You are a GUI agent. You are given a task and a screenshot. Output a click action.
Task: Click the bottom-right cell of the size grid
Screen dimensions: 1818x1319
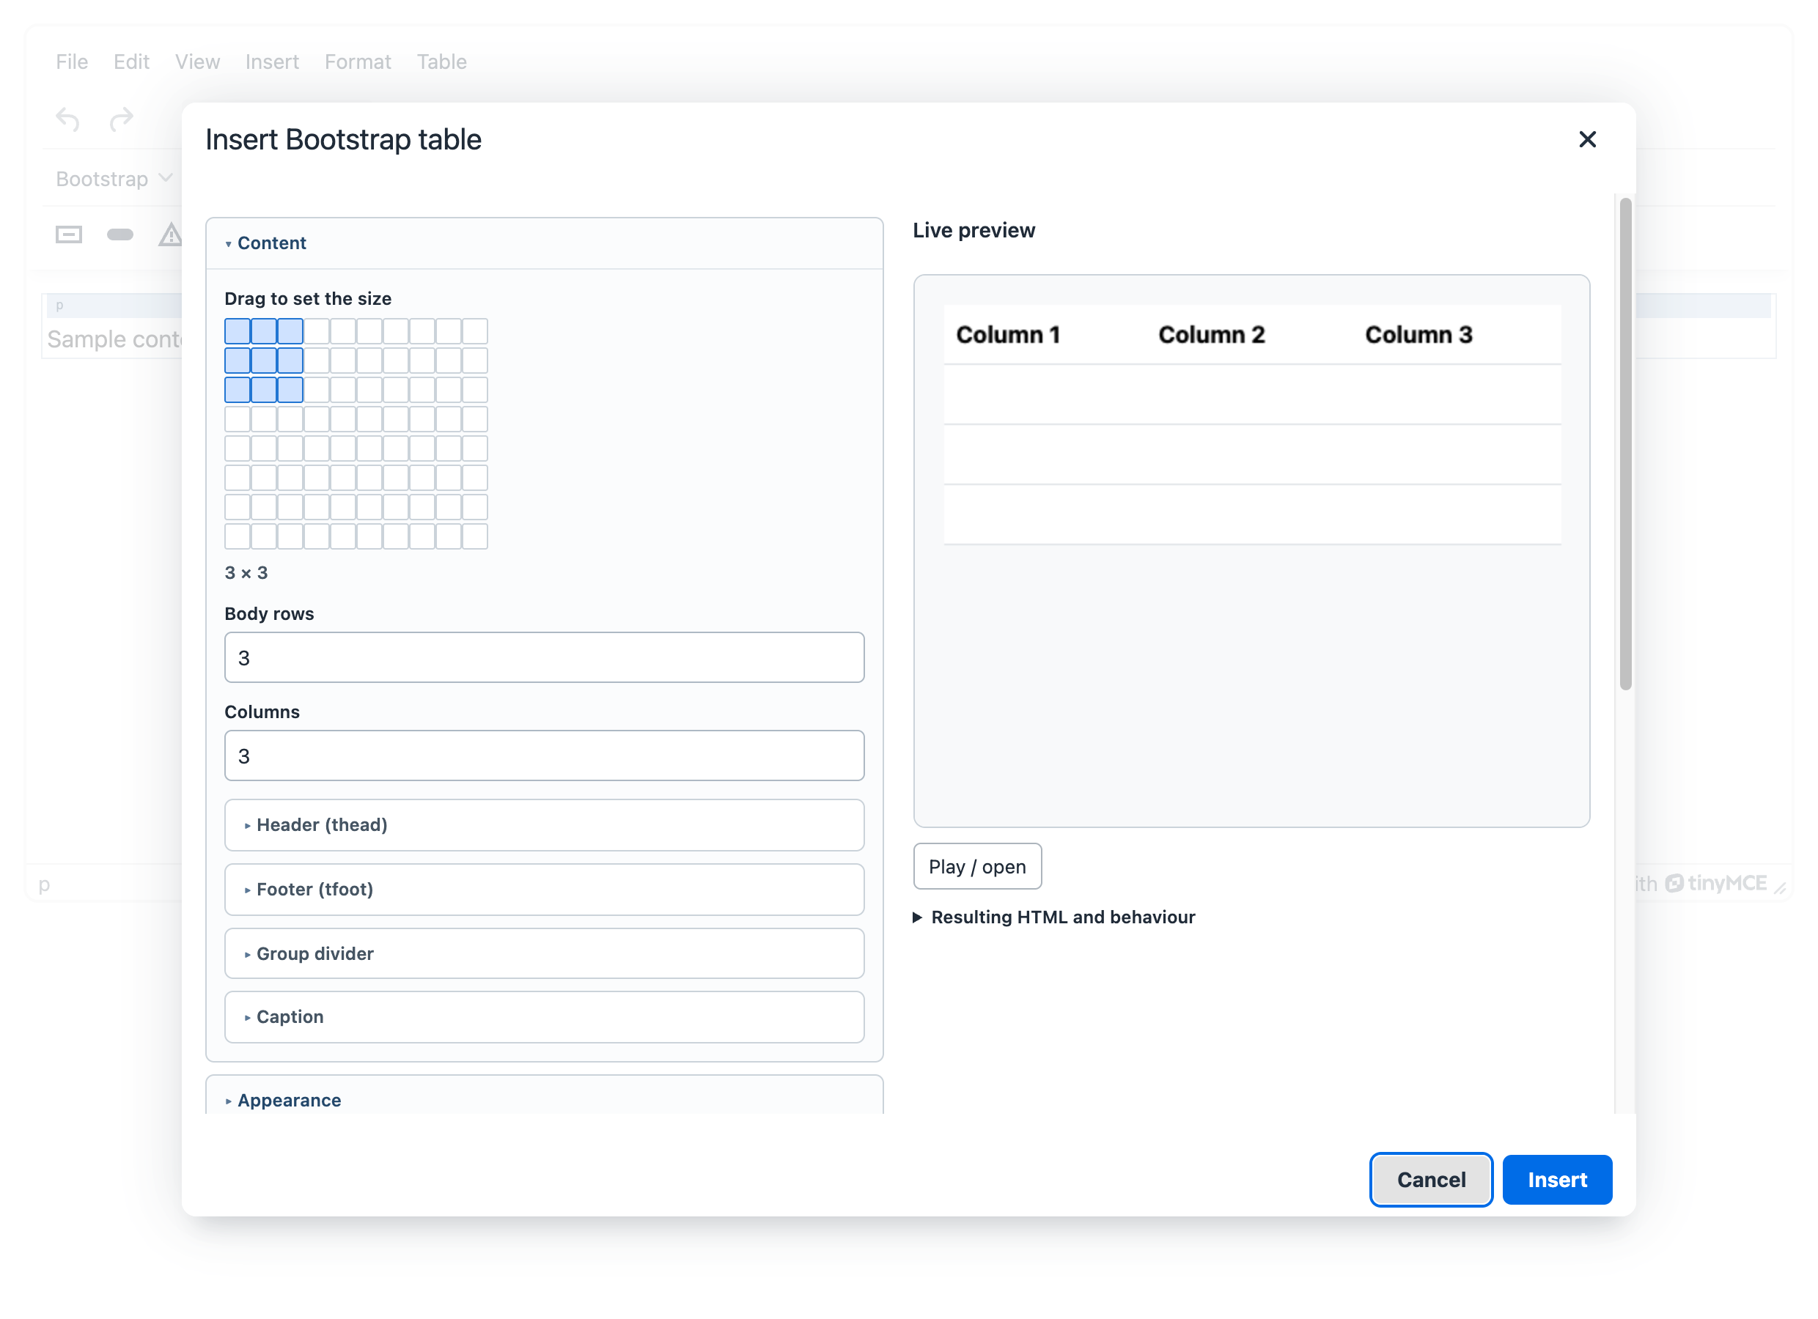click(474, 536)
